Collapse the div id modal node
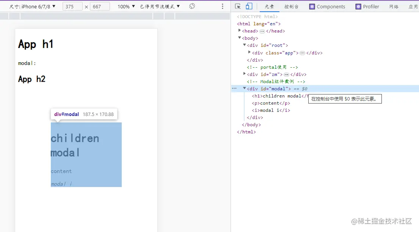 pyautogui.click(x=244, y=88)
